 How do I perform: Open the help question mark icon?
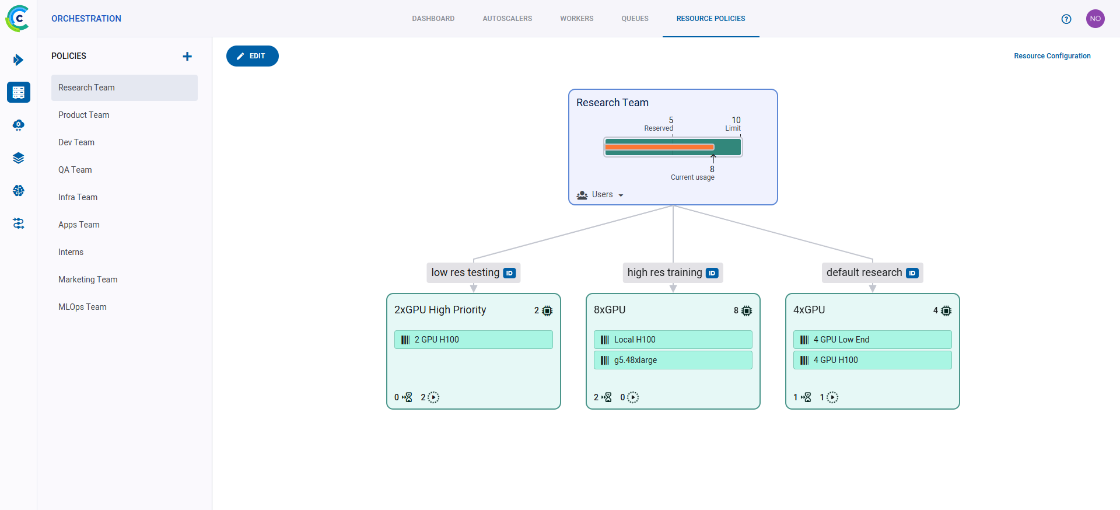point(1066,19)
